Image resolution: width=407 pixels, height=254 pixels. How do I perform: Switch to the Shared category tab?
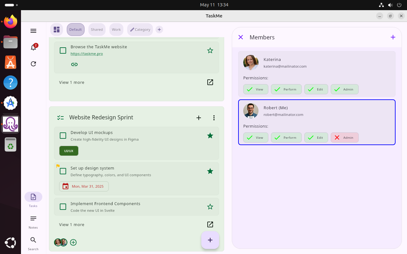(97, 30)
